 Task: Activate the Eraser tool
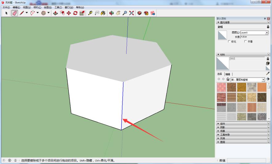(14, 13)
